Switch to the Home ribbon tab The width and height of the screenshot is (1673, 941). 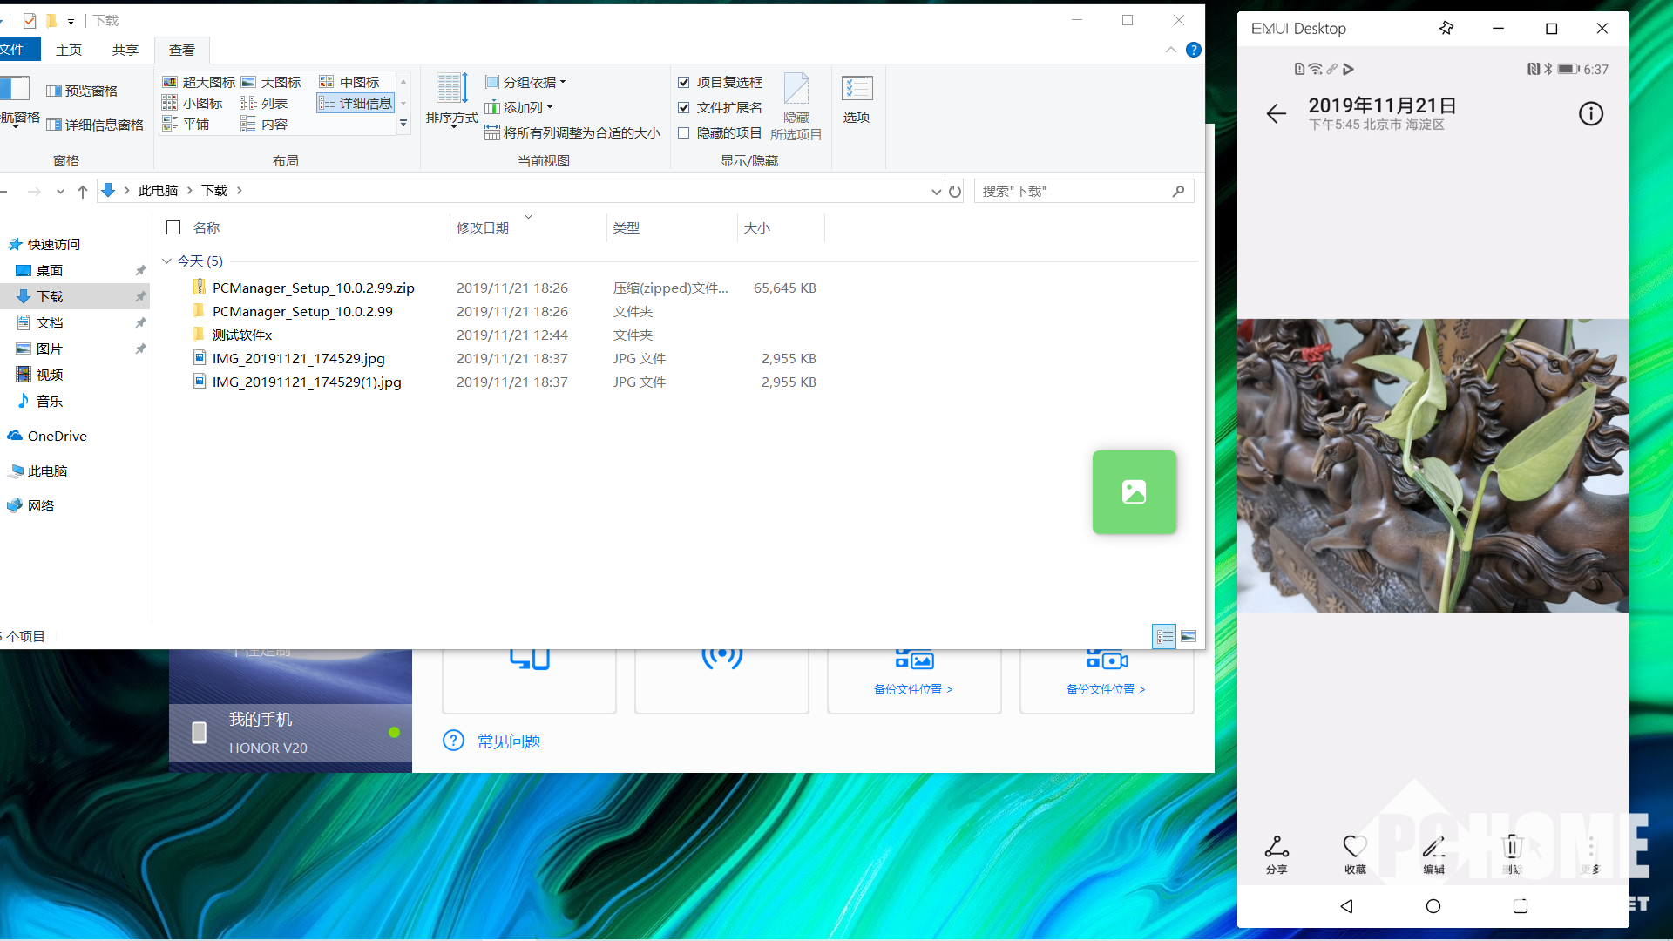click(69, 50)
